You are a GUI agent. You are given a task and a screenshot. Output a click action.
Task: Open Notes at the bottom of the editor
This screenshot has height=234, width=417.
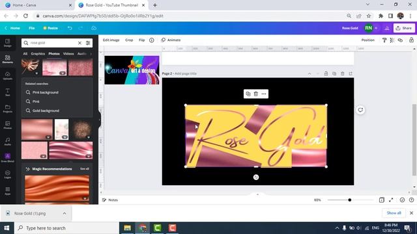tap(110, 200)
